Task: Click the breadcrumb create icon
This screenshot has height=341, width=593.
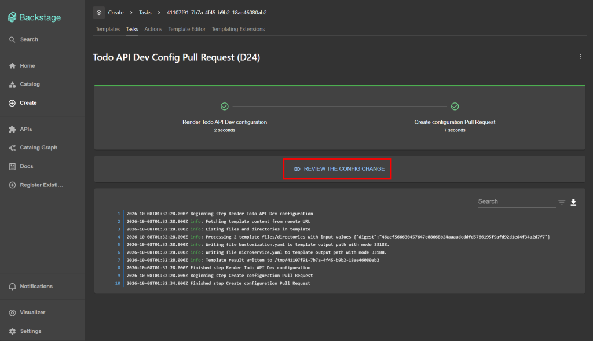Action: coord(98,13)
